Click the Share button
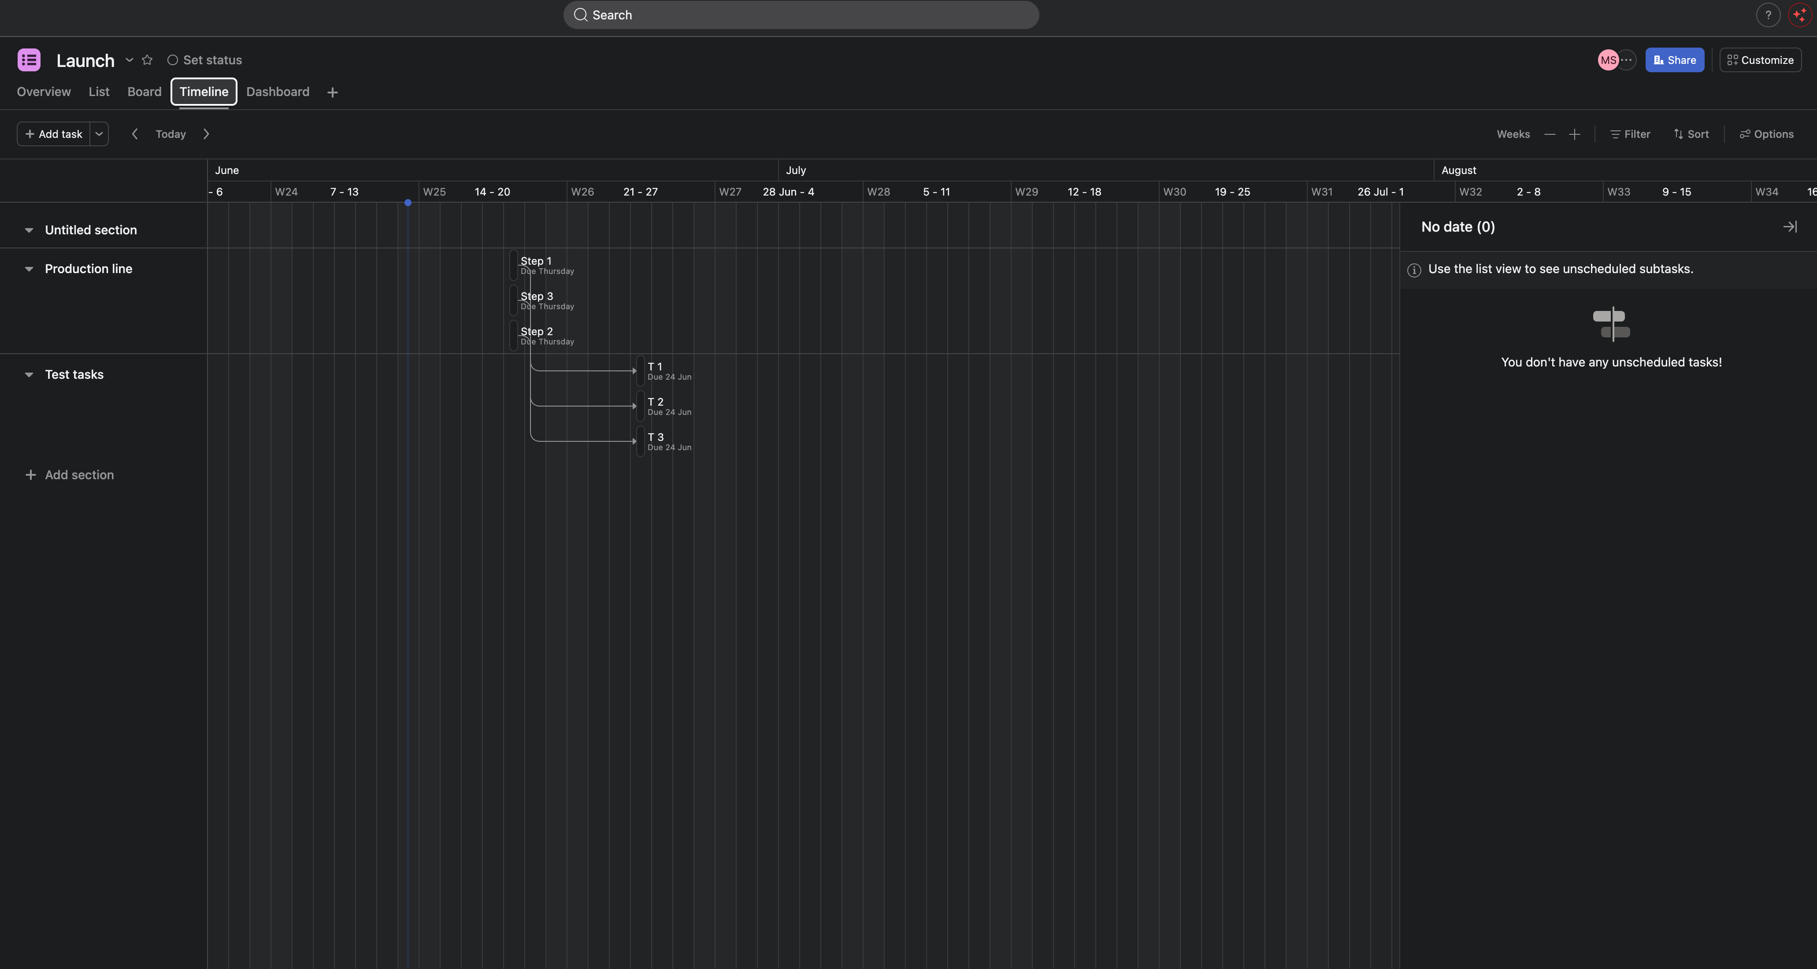The image size is (1817, 969). pos(1675,60)
